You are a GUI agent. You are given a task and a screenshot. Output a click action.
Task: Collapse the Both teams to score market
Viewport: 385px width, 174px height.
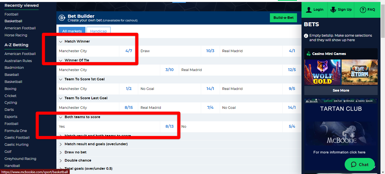tap(60, 117)
